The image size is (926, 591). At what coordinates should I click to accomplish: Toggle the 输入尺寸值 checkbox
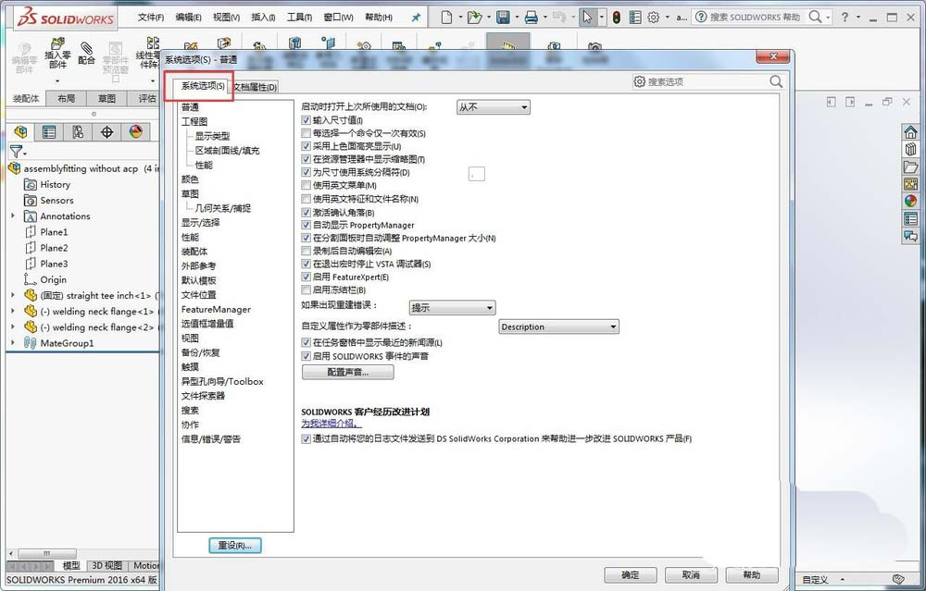tap(306, 119)
